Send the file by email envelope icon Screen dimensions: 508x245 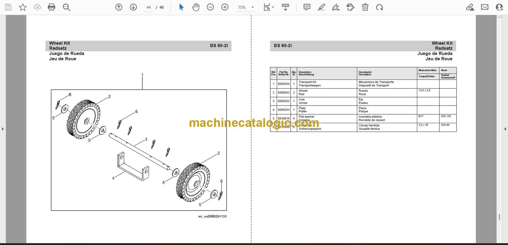(485, 7)
